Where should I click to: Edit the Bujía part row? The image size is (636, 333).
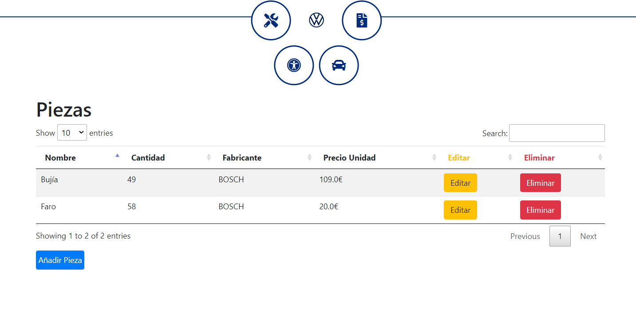coord(460,183)
